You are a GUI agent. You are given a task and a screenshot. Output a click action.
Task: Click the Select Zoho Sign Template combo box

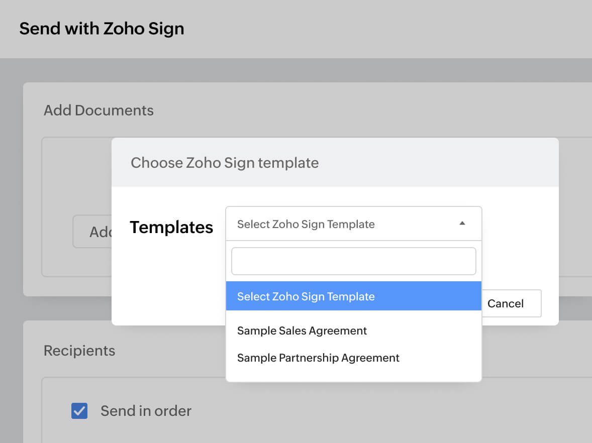click(342, 224)
